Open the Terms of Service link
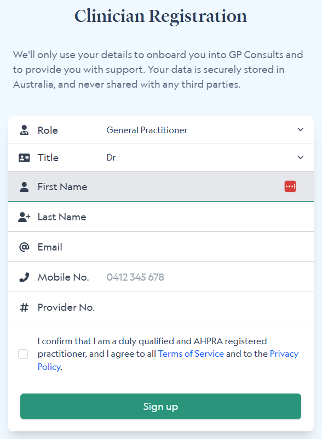The height and width of the screenshot is (439, 322). pyautogui.click(x=191, y=354)
